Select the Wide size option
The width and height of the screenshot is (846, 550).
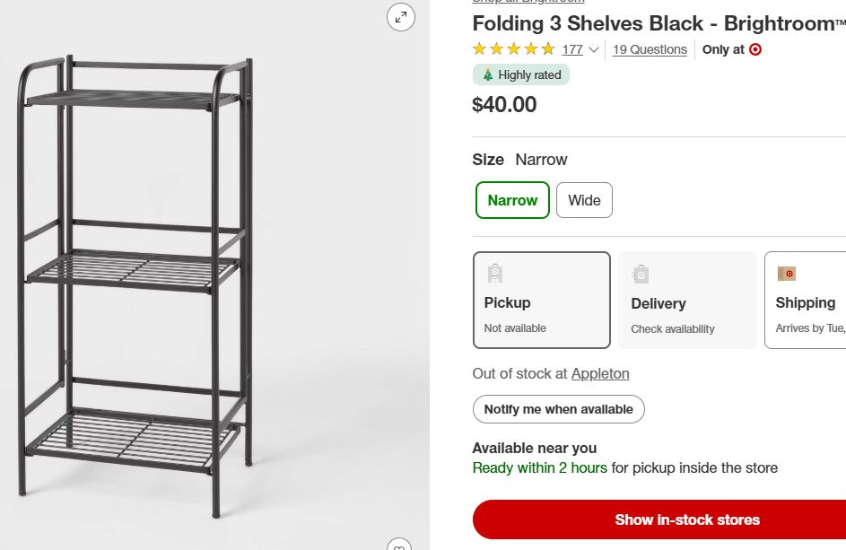(x=584, y=200)
